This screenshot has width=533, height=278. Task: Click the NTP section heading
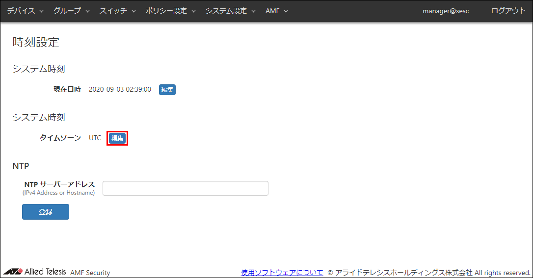point(21,166)
